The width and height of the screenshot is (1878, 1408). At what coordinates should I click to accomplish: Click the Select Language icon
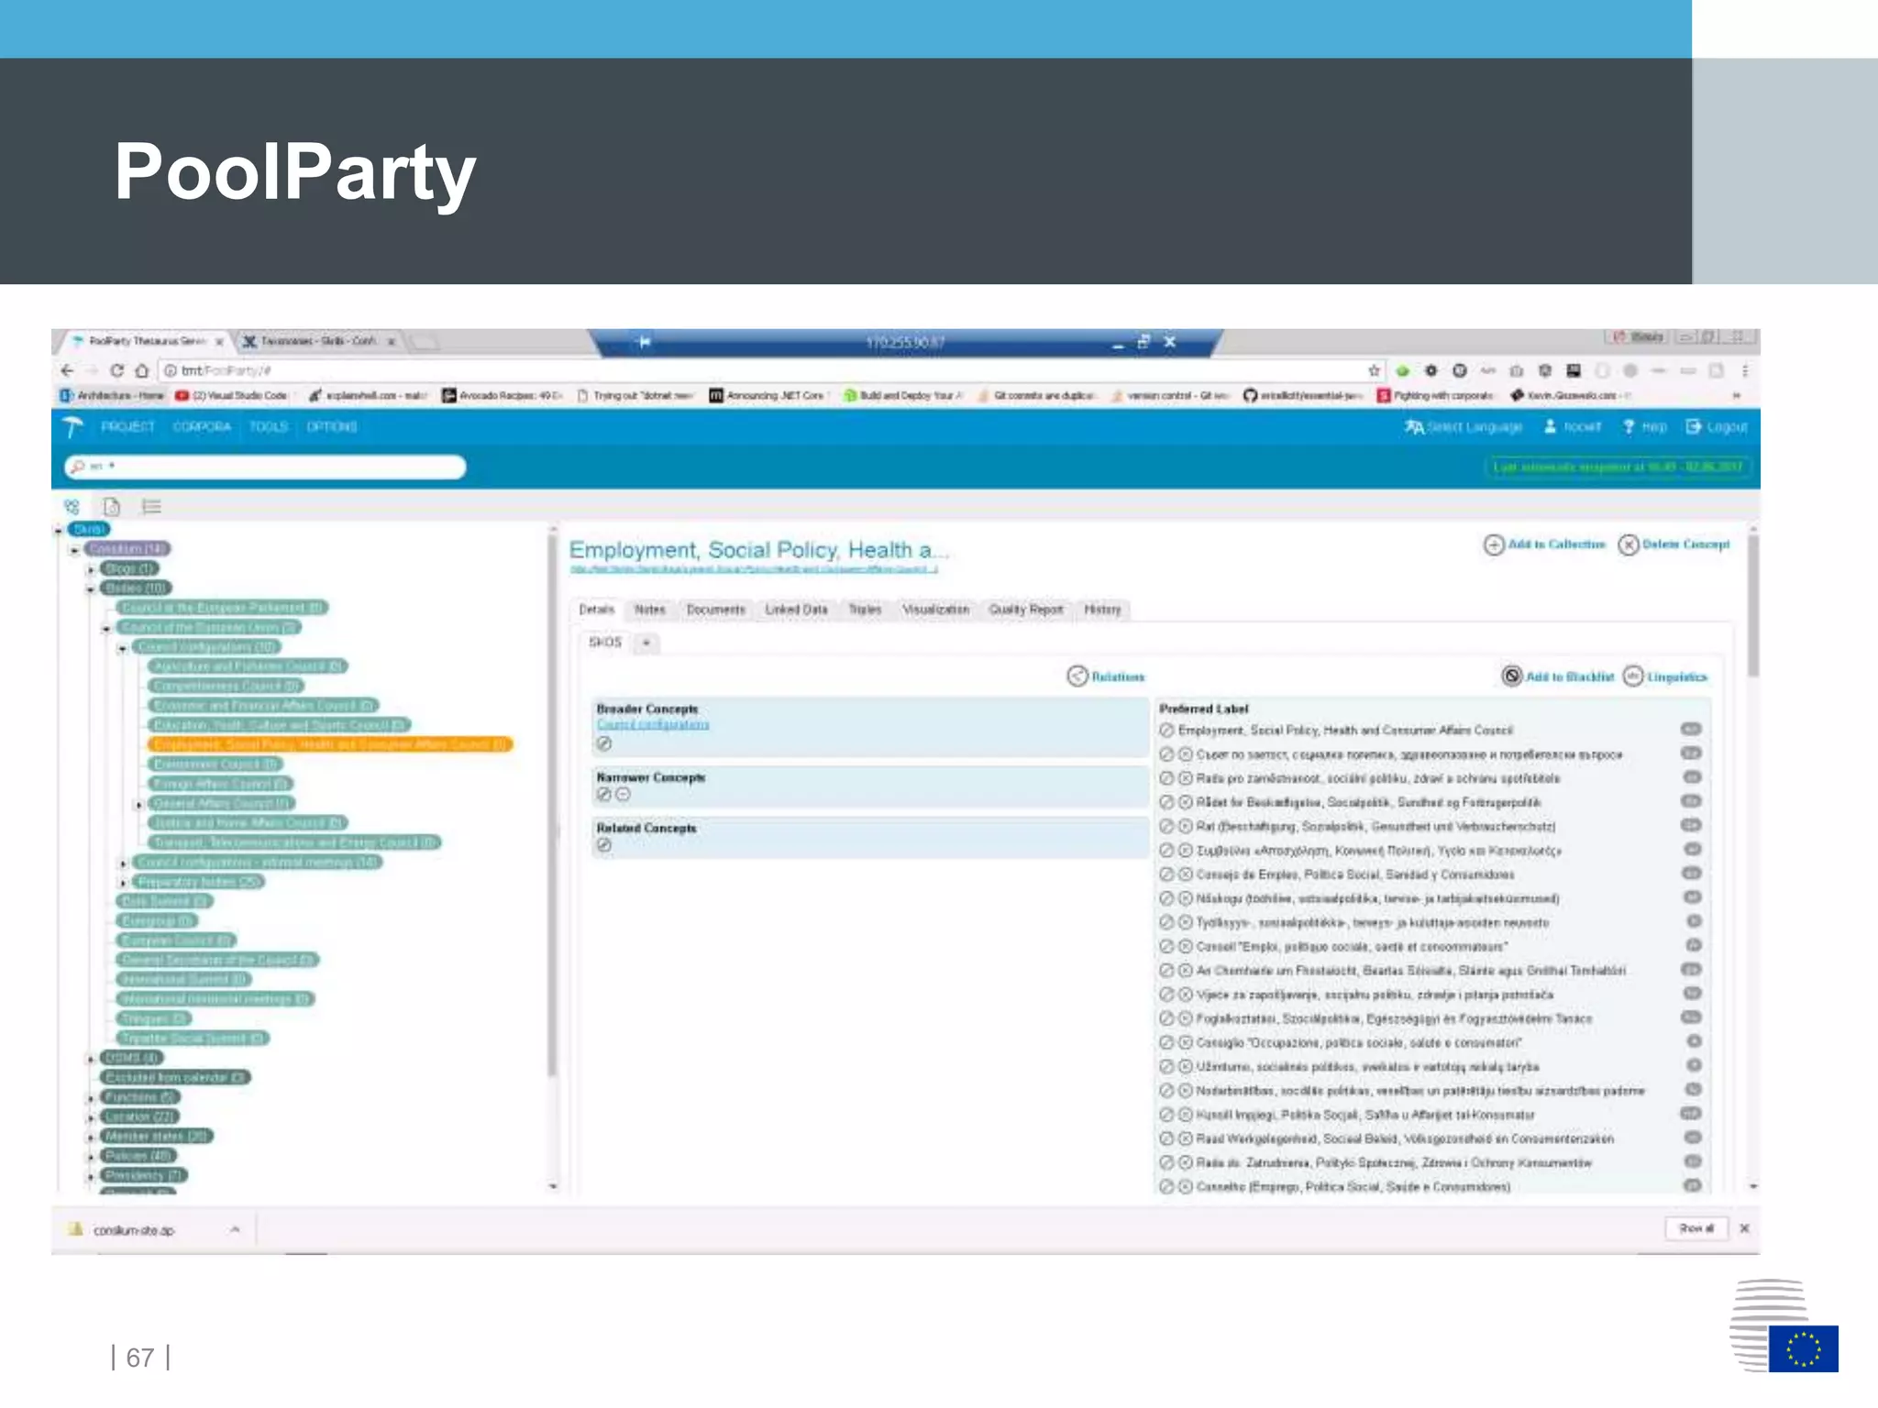(x=1413, y=427)
